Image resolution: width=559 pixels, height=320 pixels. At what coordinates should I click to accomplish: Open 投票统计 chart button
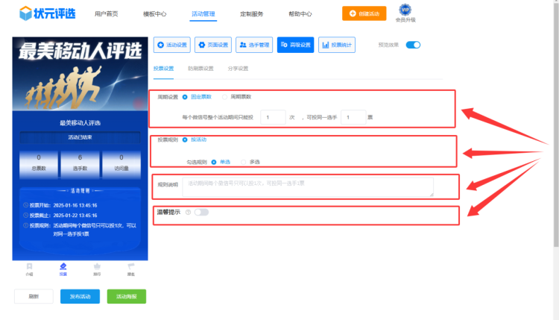tap(337, 45)
